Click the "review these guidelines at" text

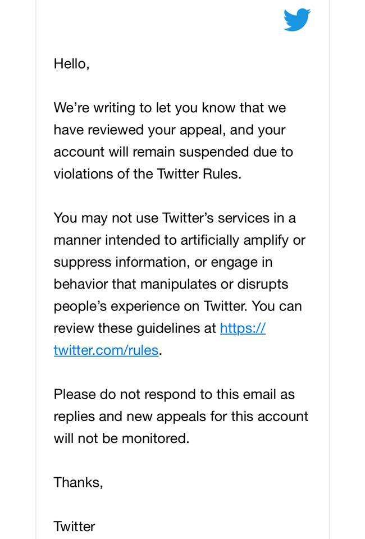[135, 328]
